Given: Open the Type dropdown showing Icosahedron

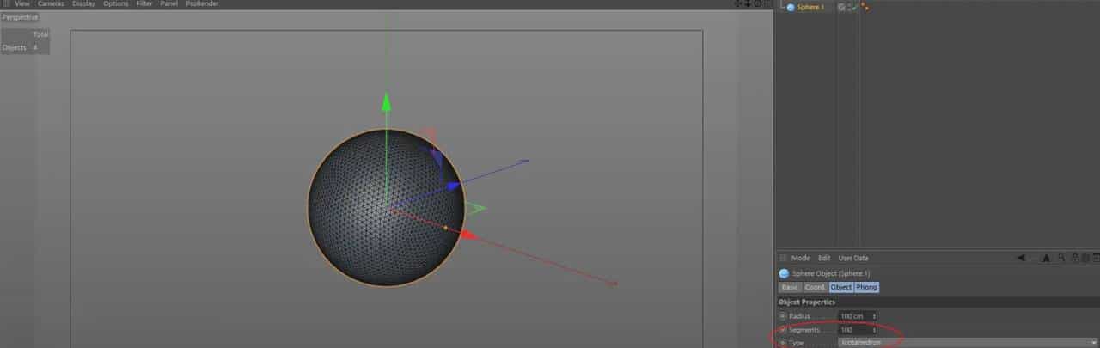Looking at the screenshot, I should click(969, 343).
